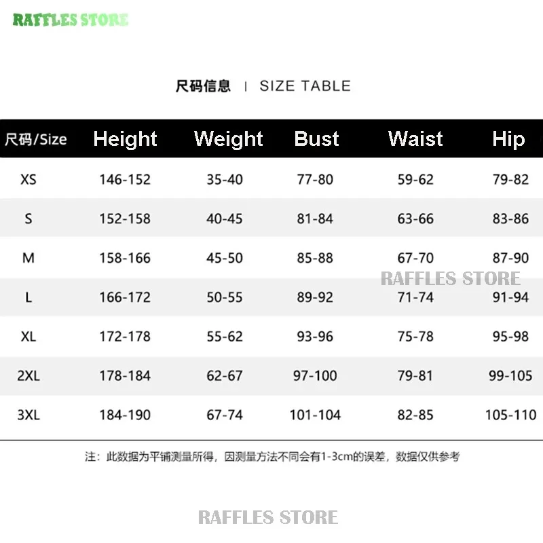Screen dimensions: 543x543
Task: Click the SIZE TABLE title text
Action: 305,86
